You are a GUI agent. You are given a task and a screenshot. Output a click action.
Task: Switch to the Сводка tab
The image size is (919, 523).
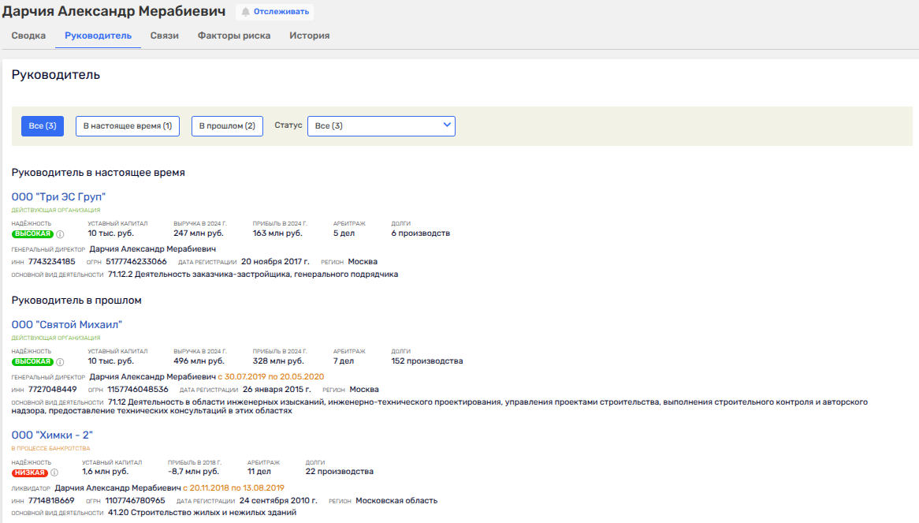coord(28,35)
